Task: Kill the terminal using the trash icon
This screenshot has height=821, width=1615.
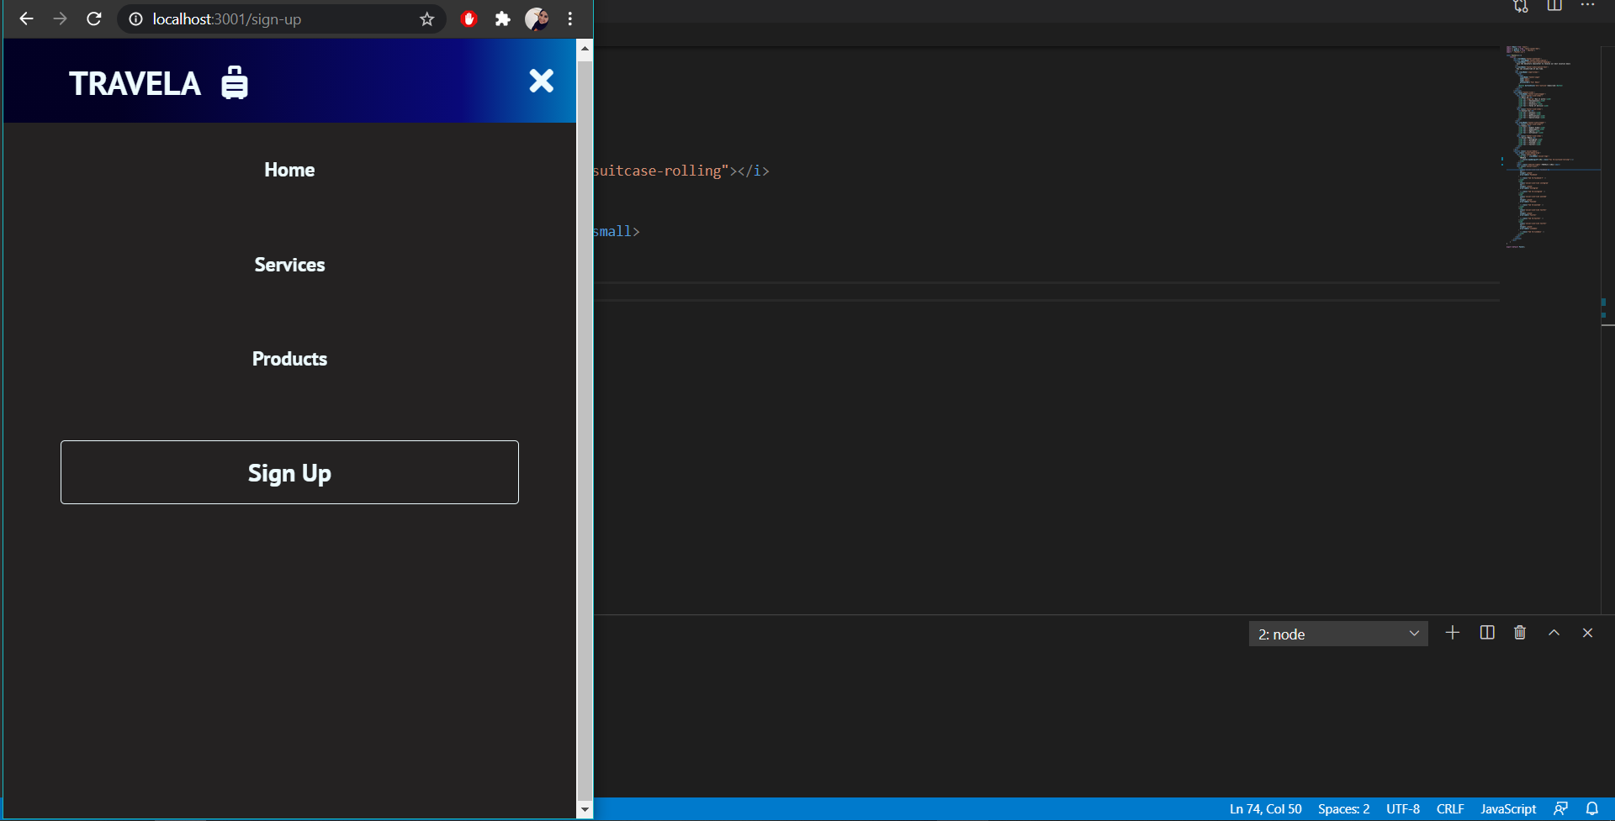Action: pyautogui.click(x=1520, y=633)
